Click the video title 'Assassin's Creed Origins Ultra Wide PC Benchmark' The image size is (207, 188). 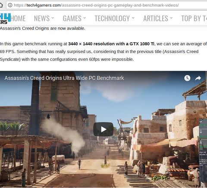point(64,78)
